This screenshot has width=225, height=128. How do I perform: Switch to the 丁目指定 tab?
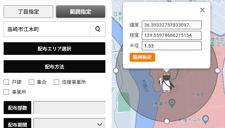point(28,12)
